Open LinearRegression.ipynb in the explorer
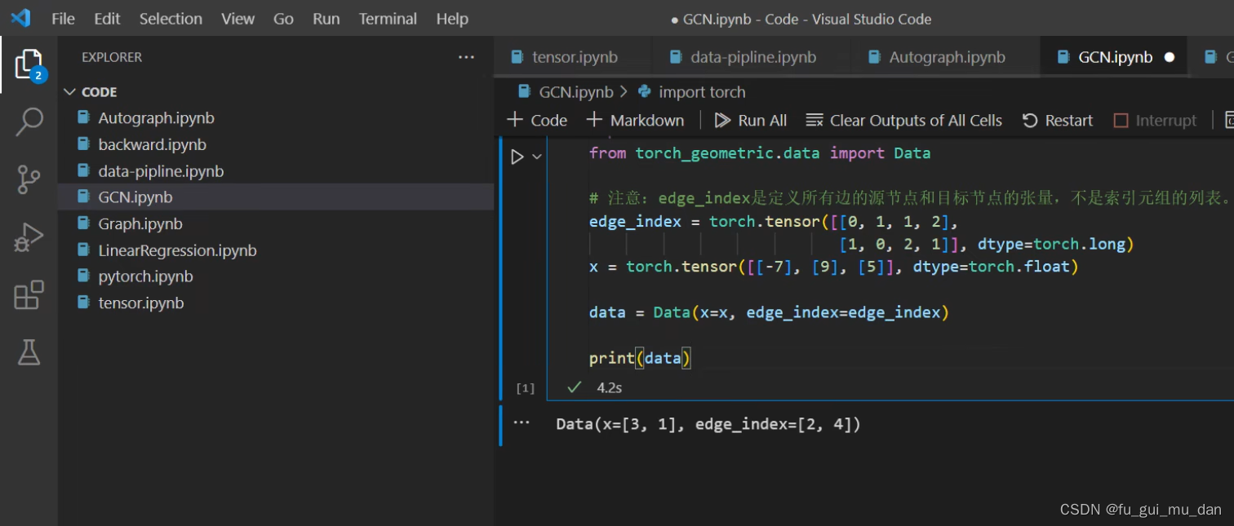The width and height of the screenshot is (1234, 526). tap(276, 250)
